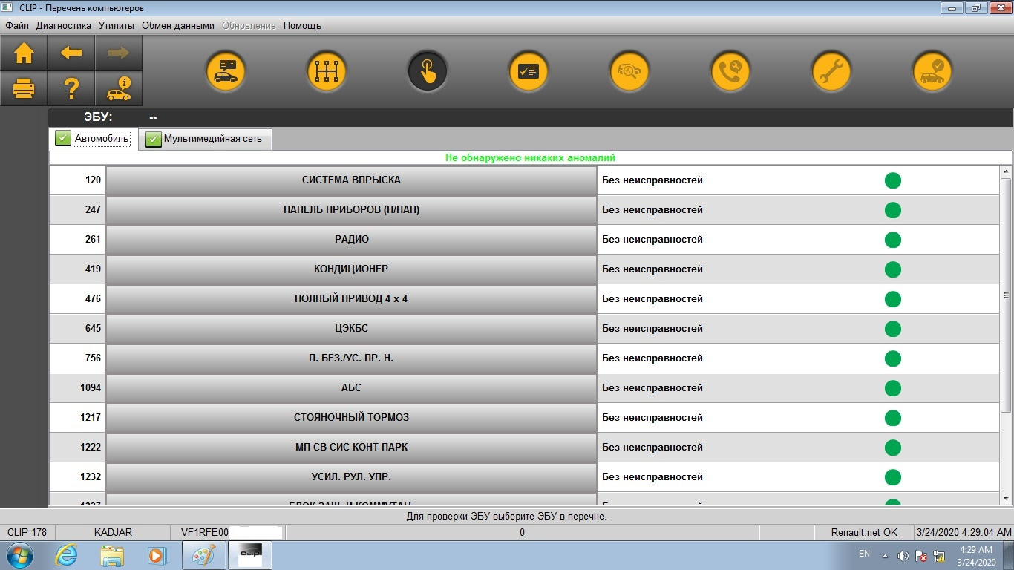Screen dimensions: 1014x570
Task: Open Windows Start button
Action: point(19,555)
